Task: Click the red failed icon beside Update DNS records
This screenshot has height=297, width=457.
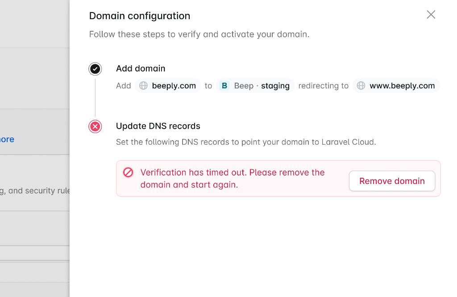Action: pos(95,127)
